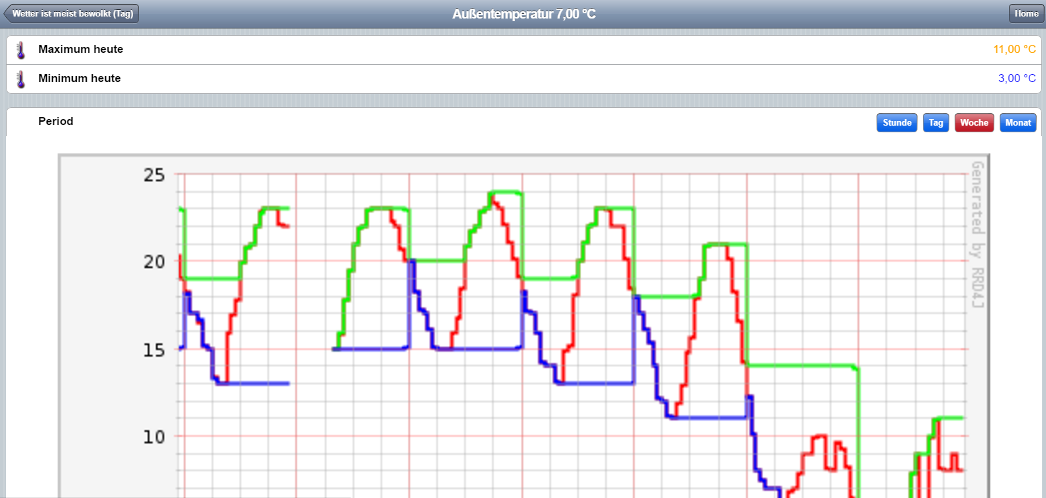Click the thermometer icon beside Maximum heute
This screenshot has height=498, width=1046.
pyautogui.click(x=21, y=50)
